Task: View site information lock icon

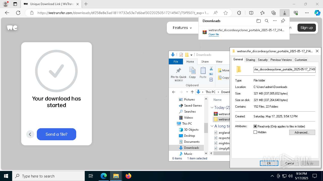Action: pos(32,13)
